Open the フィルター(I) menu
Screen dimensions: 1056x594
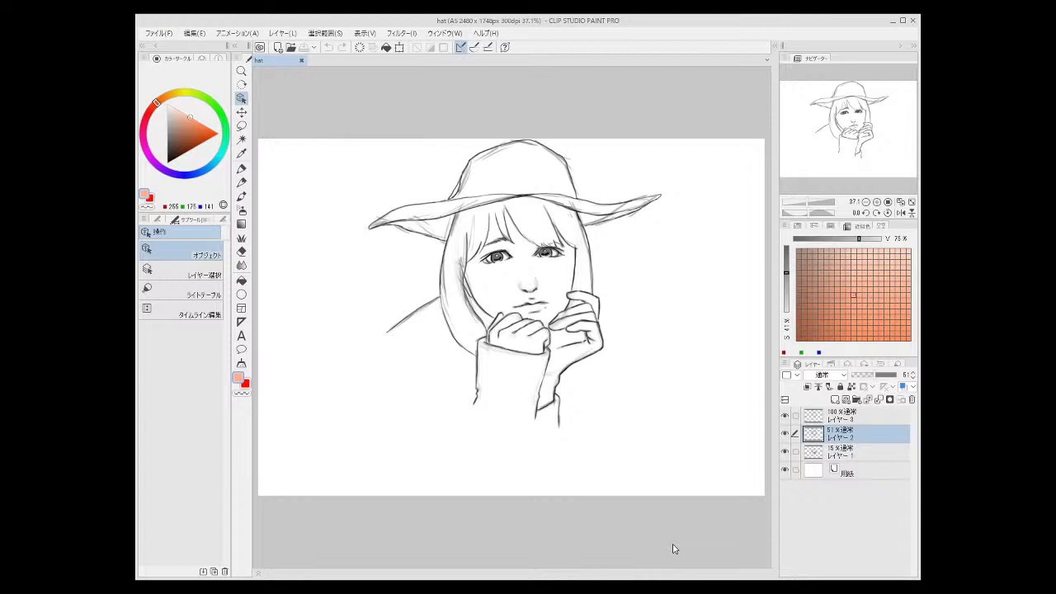point(402,34)
